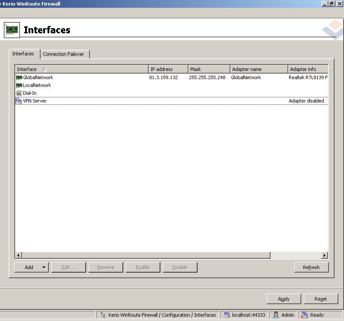
Task: Reset the configuration changes
Action: (321, 299)
